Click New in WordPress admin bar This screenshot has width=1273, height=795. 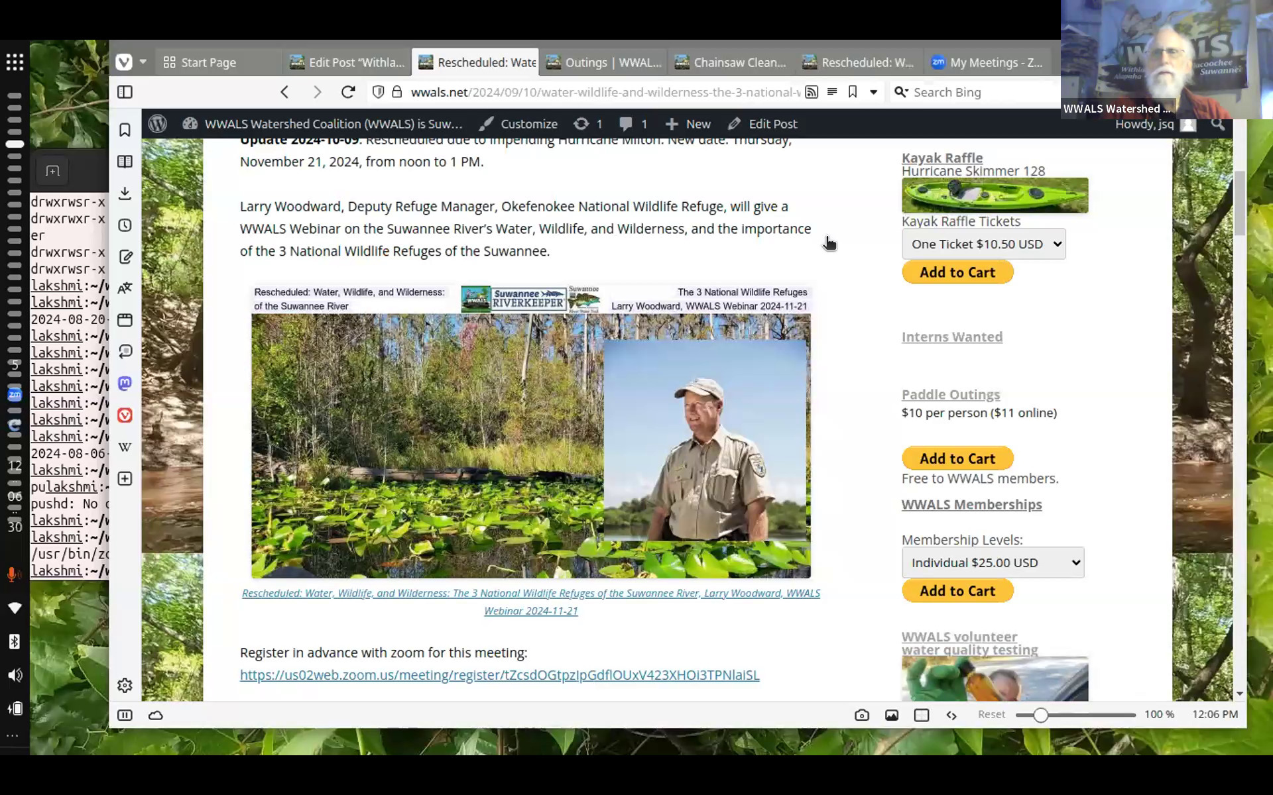688,124
